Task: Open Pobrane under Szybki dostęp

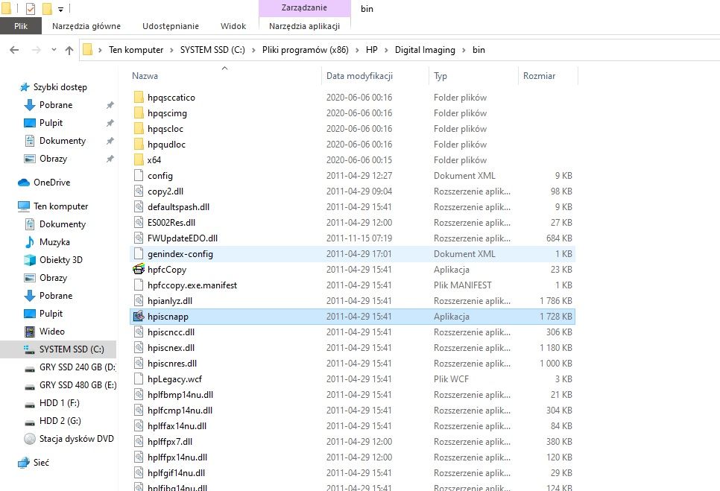Action: 56,105
